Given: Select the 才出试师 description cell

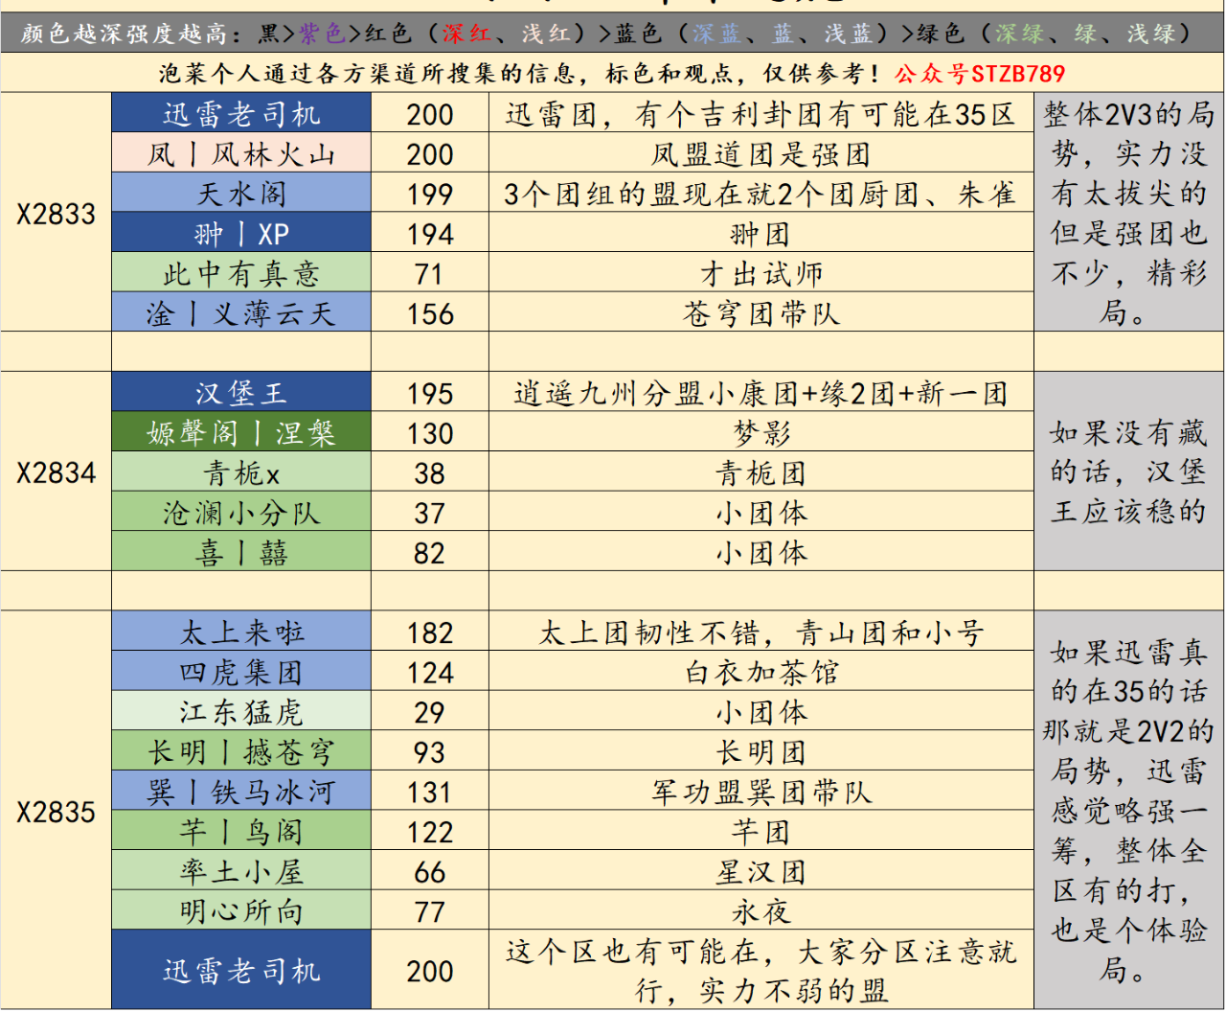Looking at the screenshot, I should pyautogui.click(x=761, y=273).
